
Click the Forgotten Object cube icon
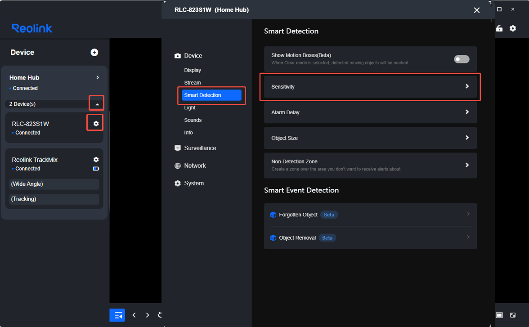(x=273, y=215)
